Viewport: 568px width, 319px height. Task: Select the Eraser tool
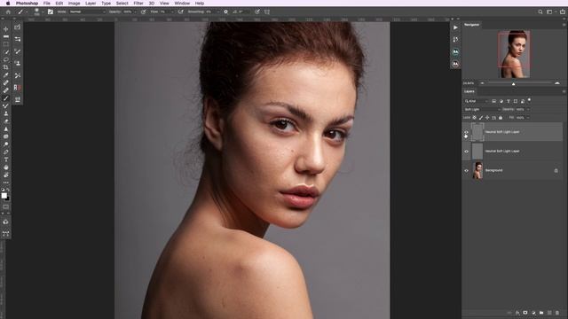[6, 121]
